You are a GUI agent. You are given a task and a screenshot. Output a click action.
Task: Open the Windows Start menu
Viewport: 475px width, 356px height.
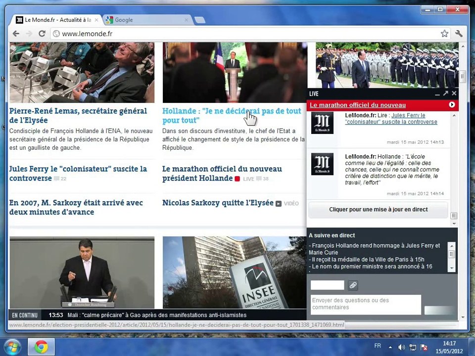pos(12,347)
